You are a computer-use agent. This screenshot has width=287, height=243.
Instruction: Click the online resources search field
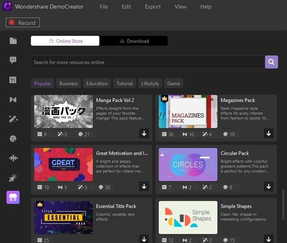pos(147,62)
